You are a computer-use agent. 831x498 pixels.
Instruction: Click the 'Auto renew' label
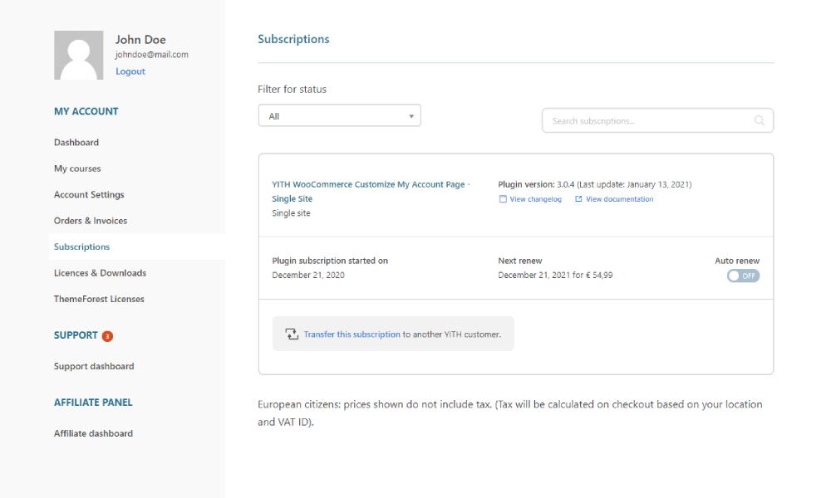tap(736, 261)
